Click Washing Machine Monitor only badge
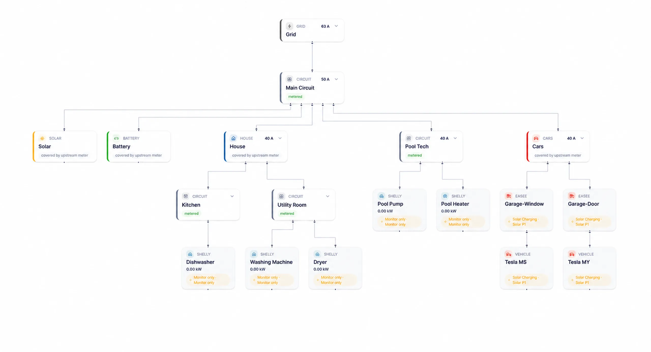The width and height of the screenshot is (651, 352). point(272,280)
